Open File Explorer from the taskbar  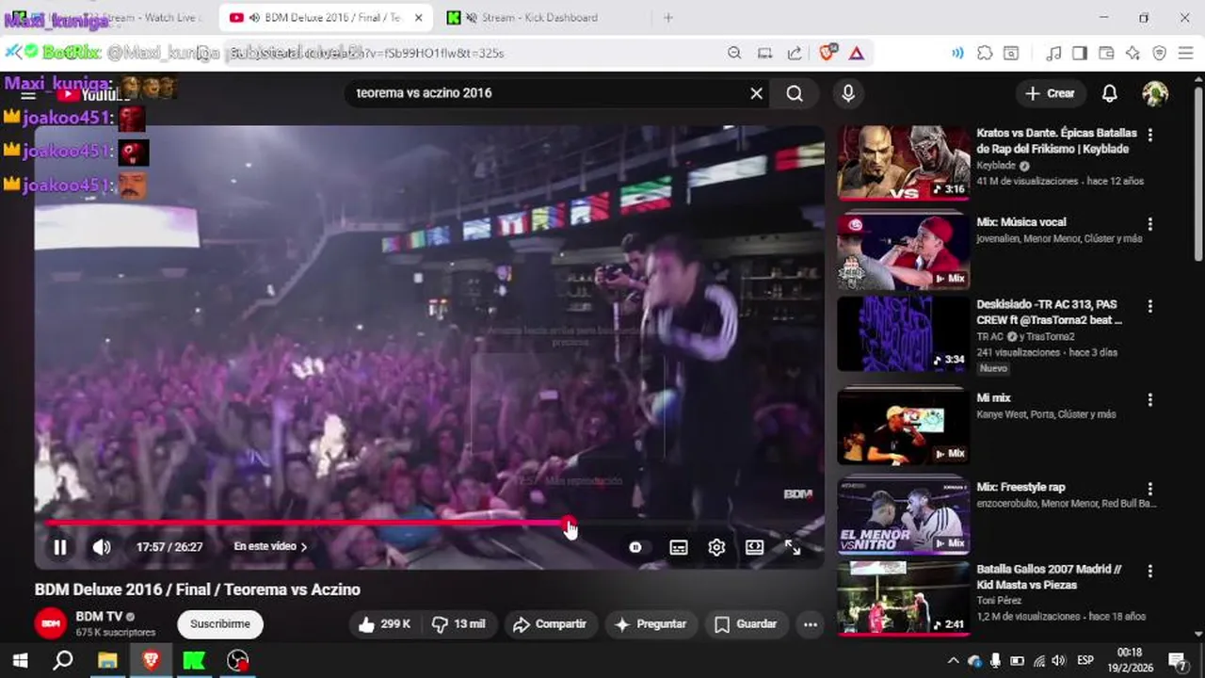(x=107, y=660)
